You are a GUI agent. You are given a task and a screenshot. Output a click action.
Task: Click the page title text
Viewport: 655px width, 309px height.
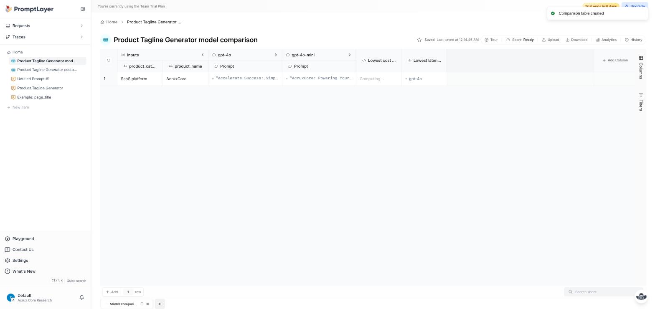pyautogui.click(x=185, y=40)
